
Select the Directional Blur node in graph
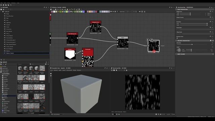point(154,46)
